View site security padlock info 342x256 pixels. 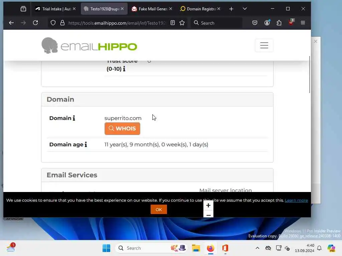click(x=62, y=23)
